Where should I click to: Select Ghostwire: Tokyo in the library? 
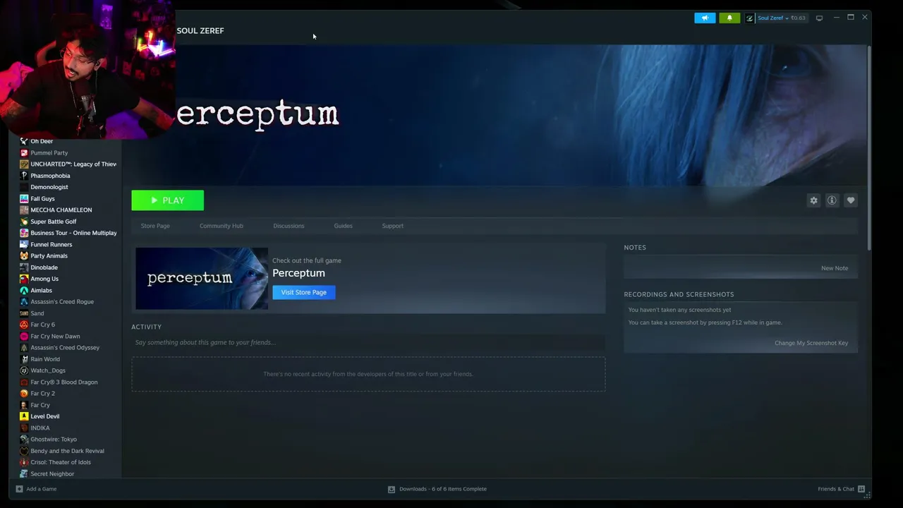pos(54,440)
